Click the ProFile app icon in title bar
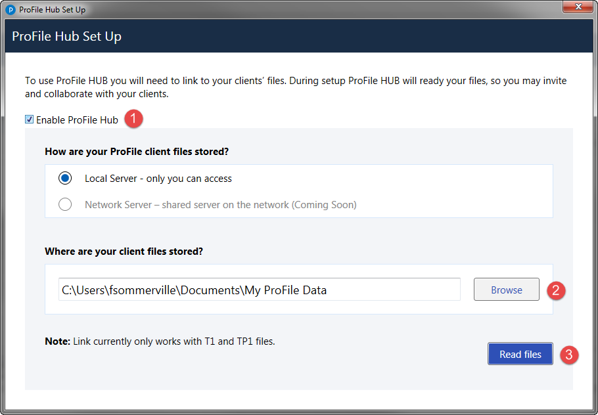The height and width of the screenshot is (415, 598). (11, 10)
